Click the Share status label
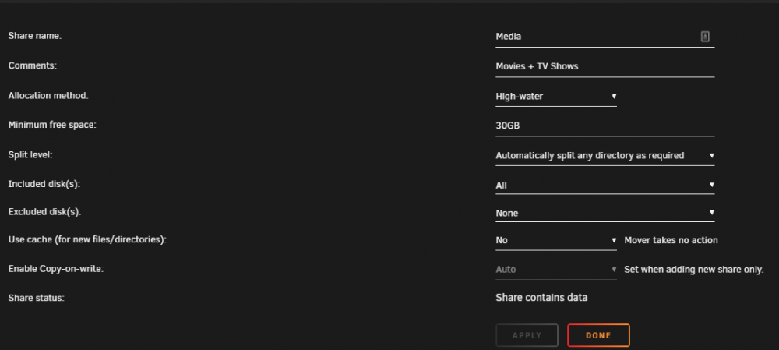Image resolution: width=779 pixels, height=350 pixels. (x=37, y=298)
